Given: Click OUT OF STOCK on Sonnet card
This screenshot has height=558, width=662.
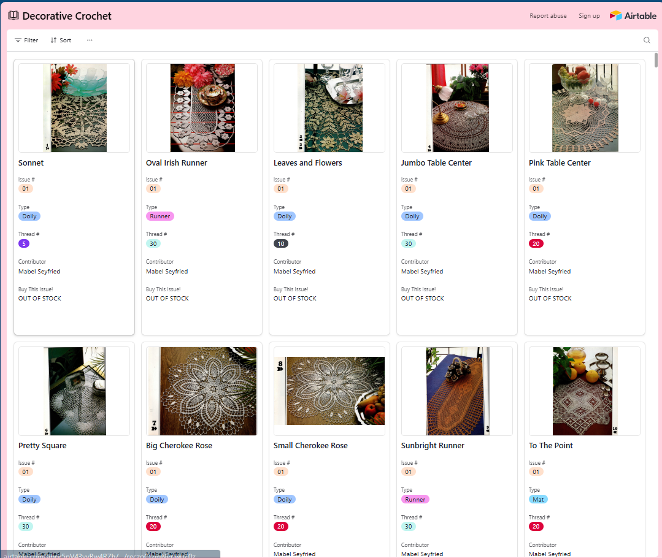Looking at the screenshot, I should click(x=40, y=299).
